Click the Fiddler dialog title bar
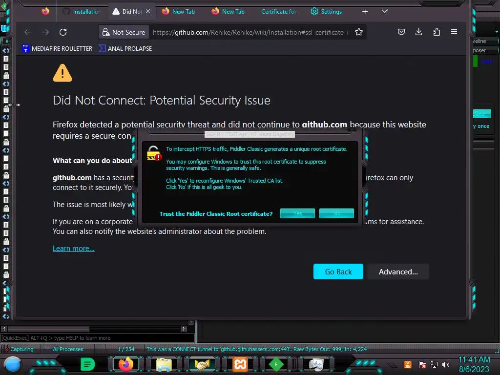 (250, 134)
